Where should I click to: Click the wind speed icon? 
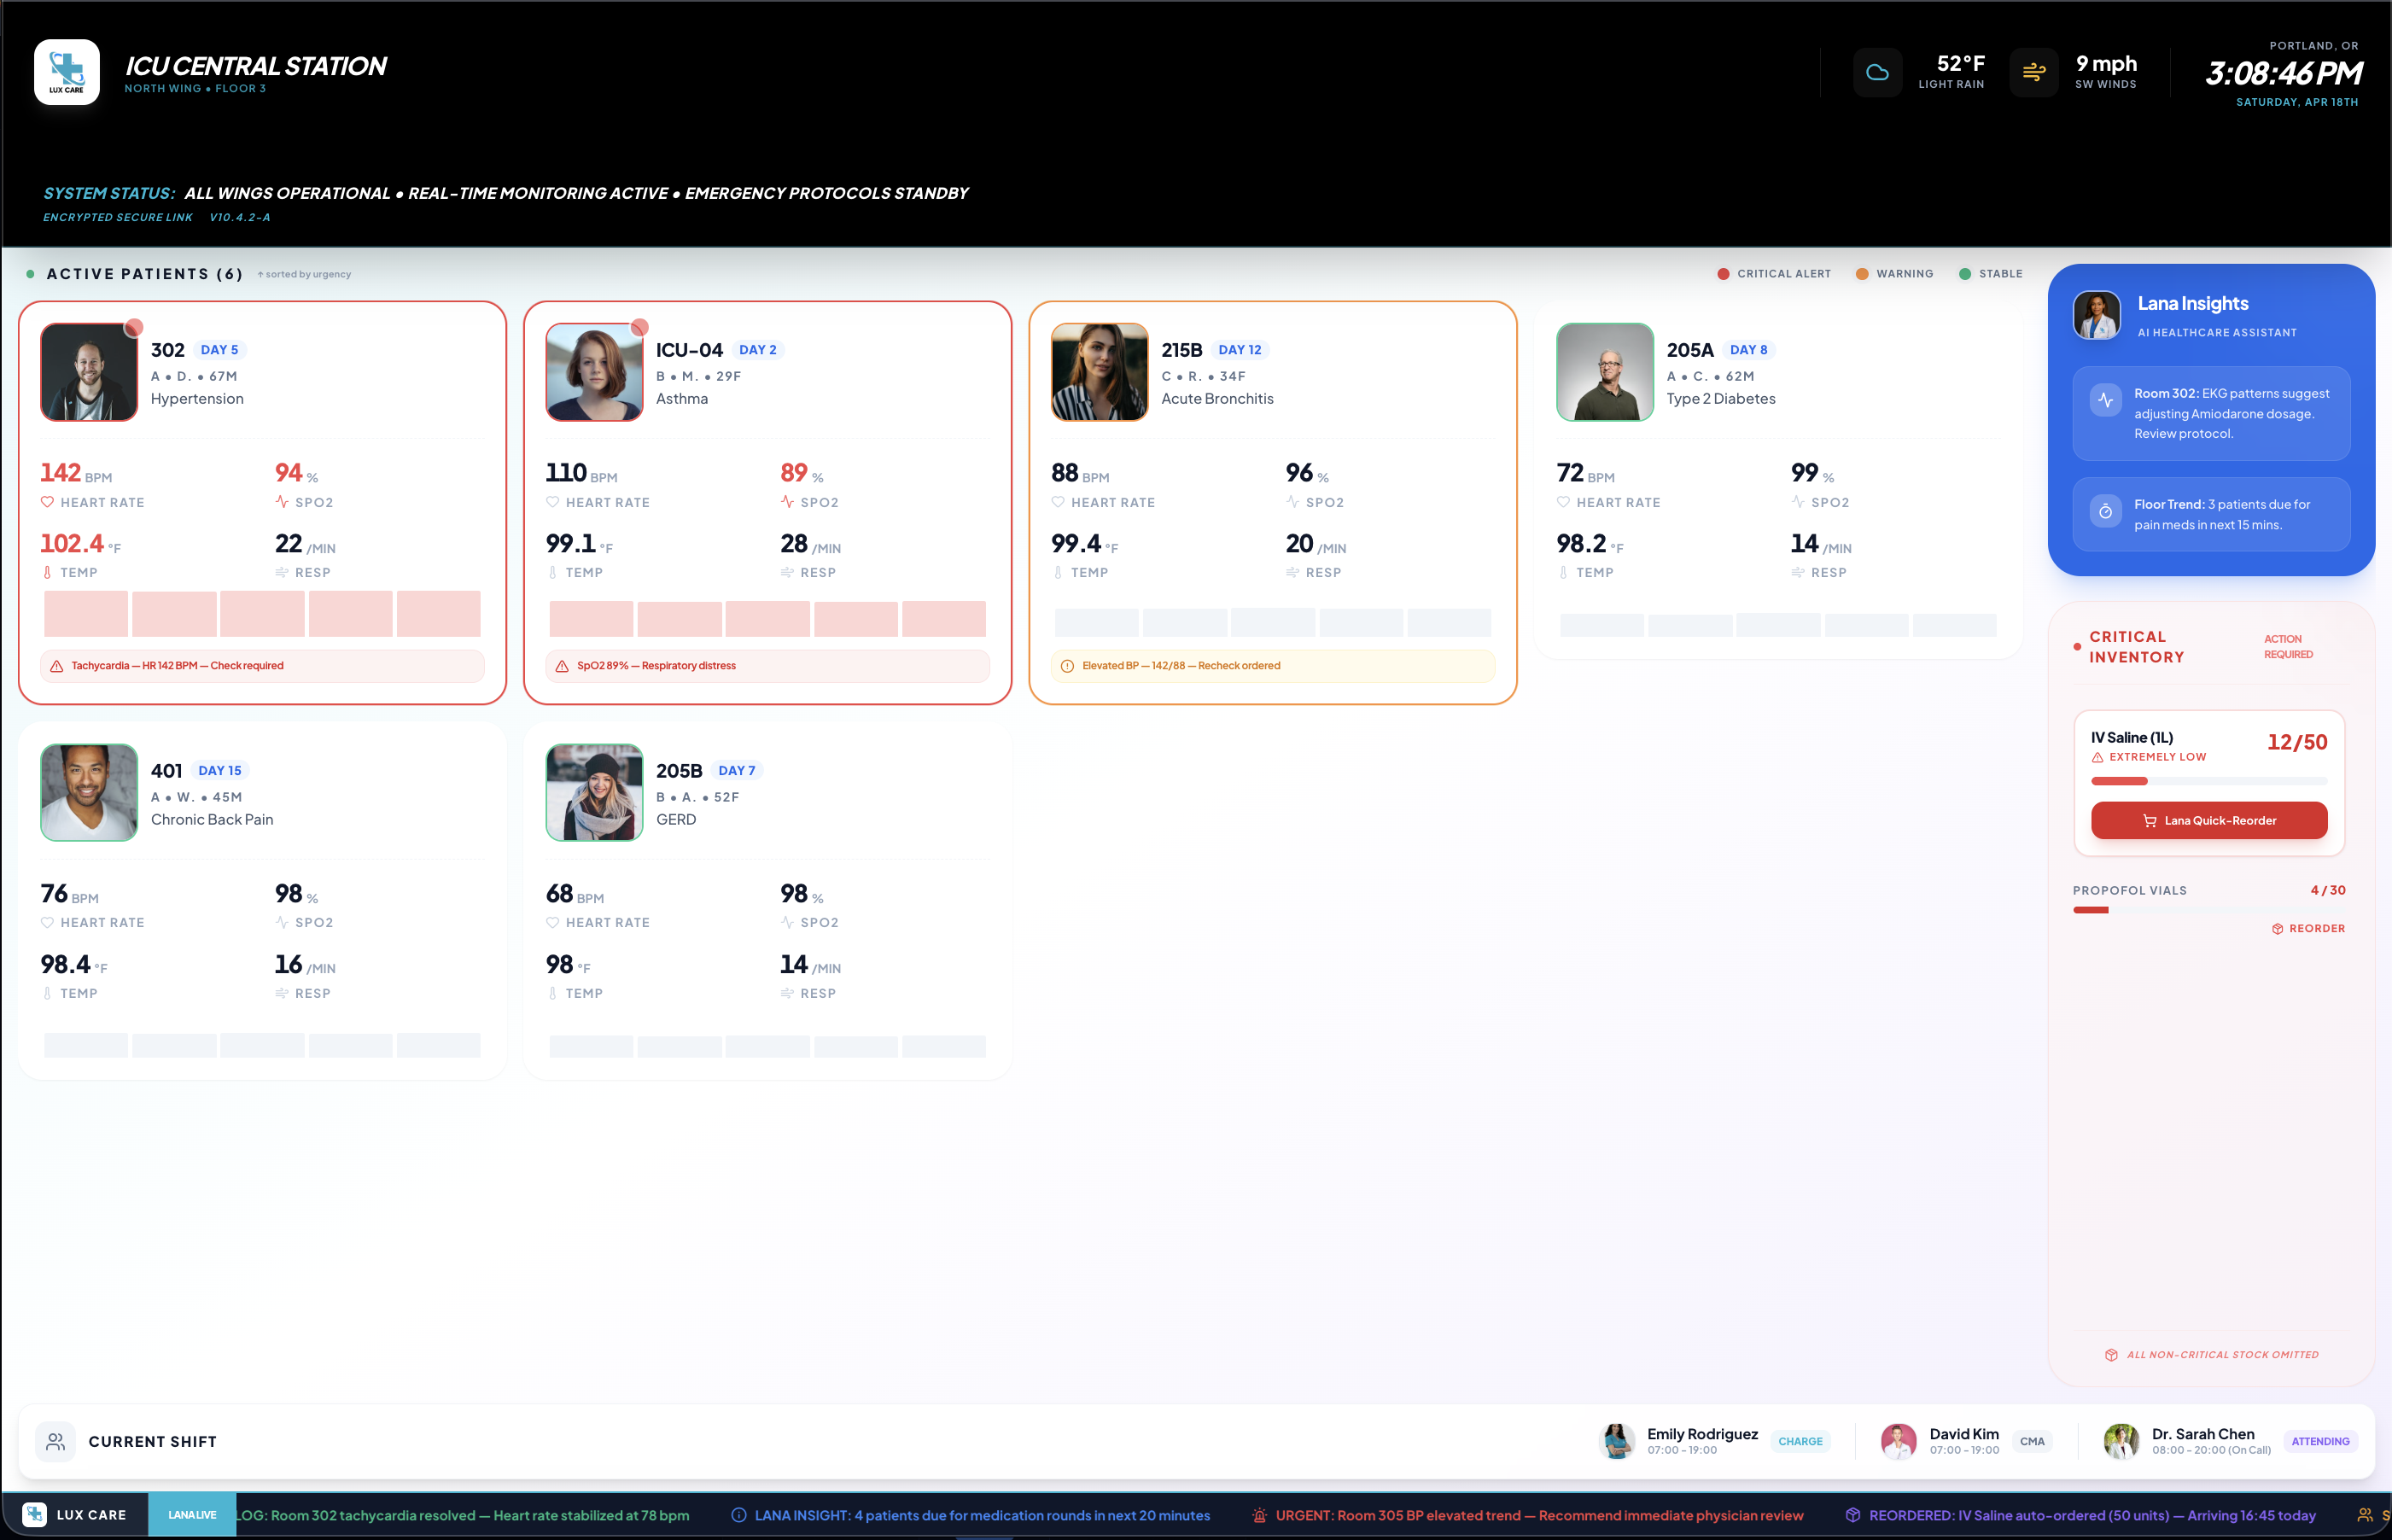coord(2034,72)
